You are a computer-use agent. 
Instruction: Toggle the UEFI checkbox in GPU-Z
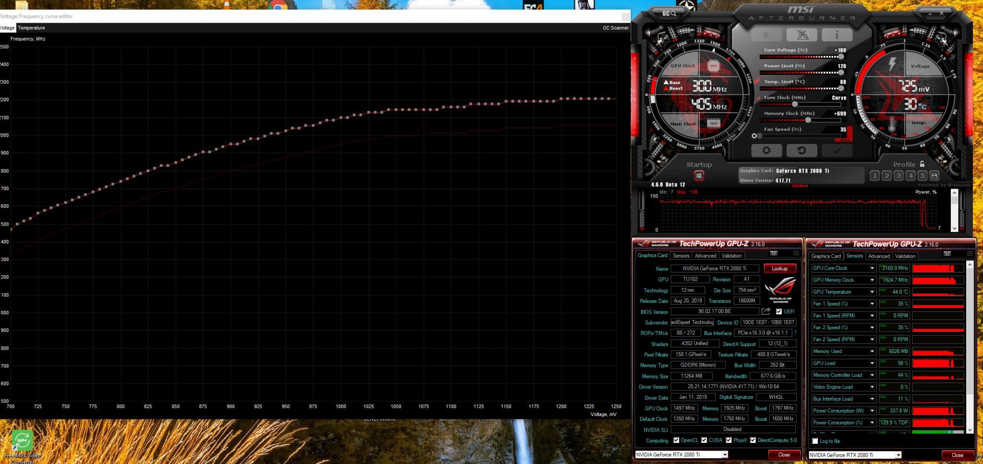click(779, 311)
